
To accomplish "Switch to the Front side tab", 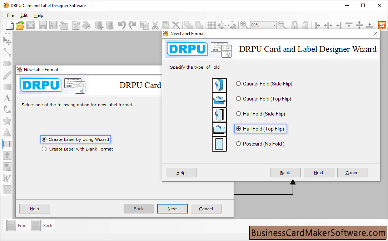I will tap(17, 226).
